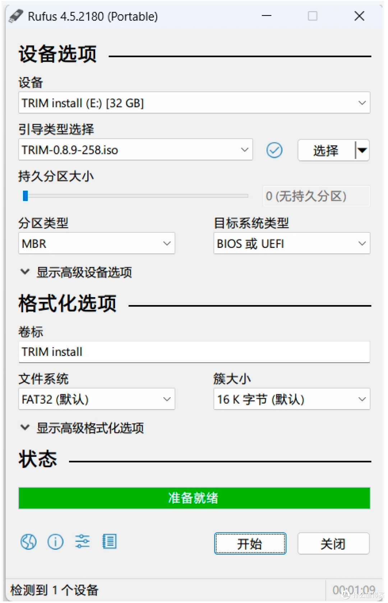The image size is (388, 603).
Task: Click the ISO checksum checkmark icon
Action: click(274, 150)
